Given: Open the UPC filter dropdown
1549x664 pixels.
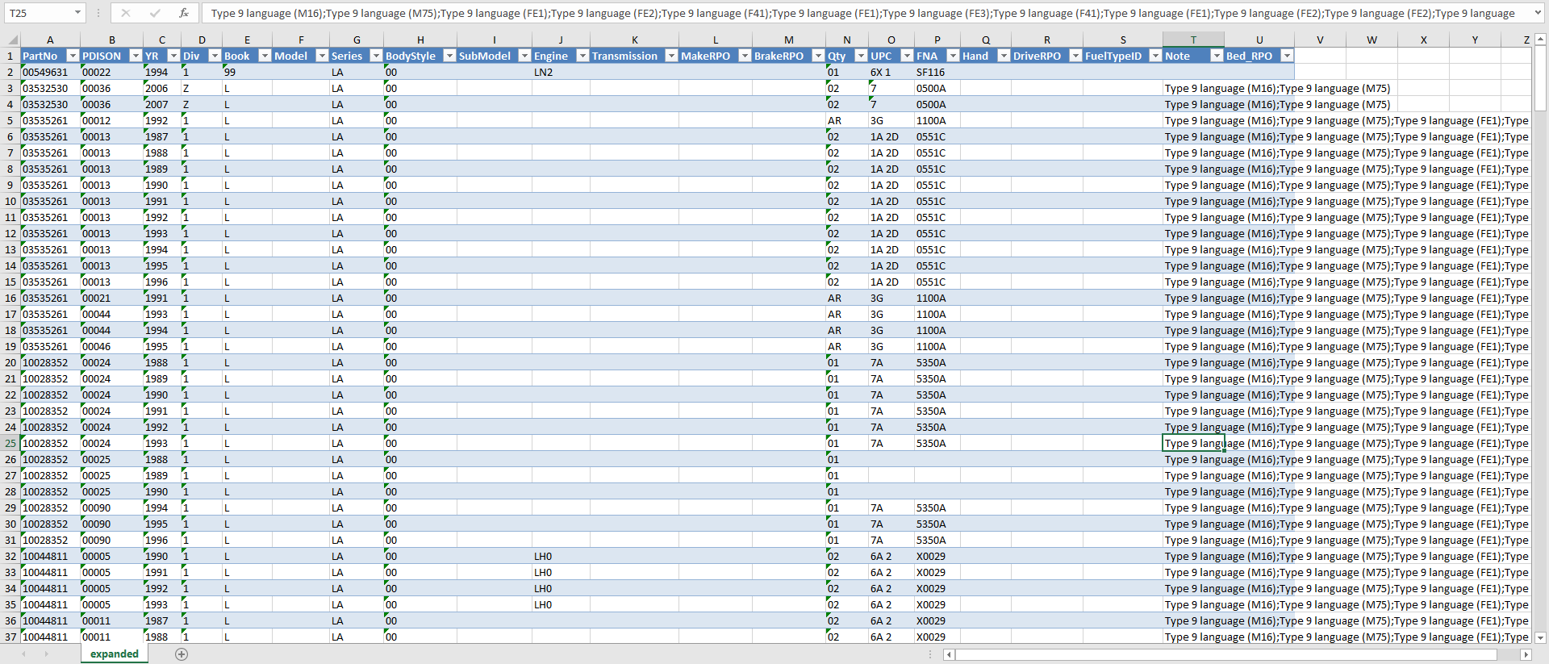Looking at the screenshot, I should pos(907,56).
